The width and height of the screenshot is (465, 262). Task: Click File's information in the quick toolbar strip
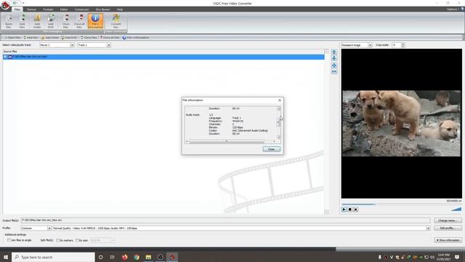[136, 38]
